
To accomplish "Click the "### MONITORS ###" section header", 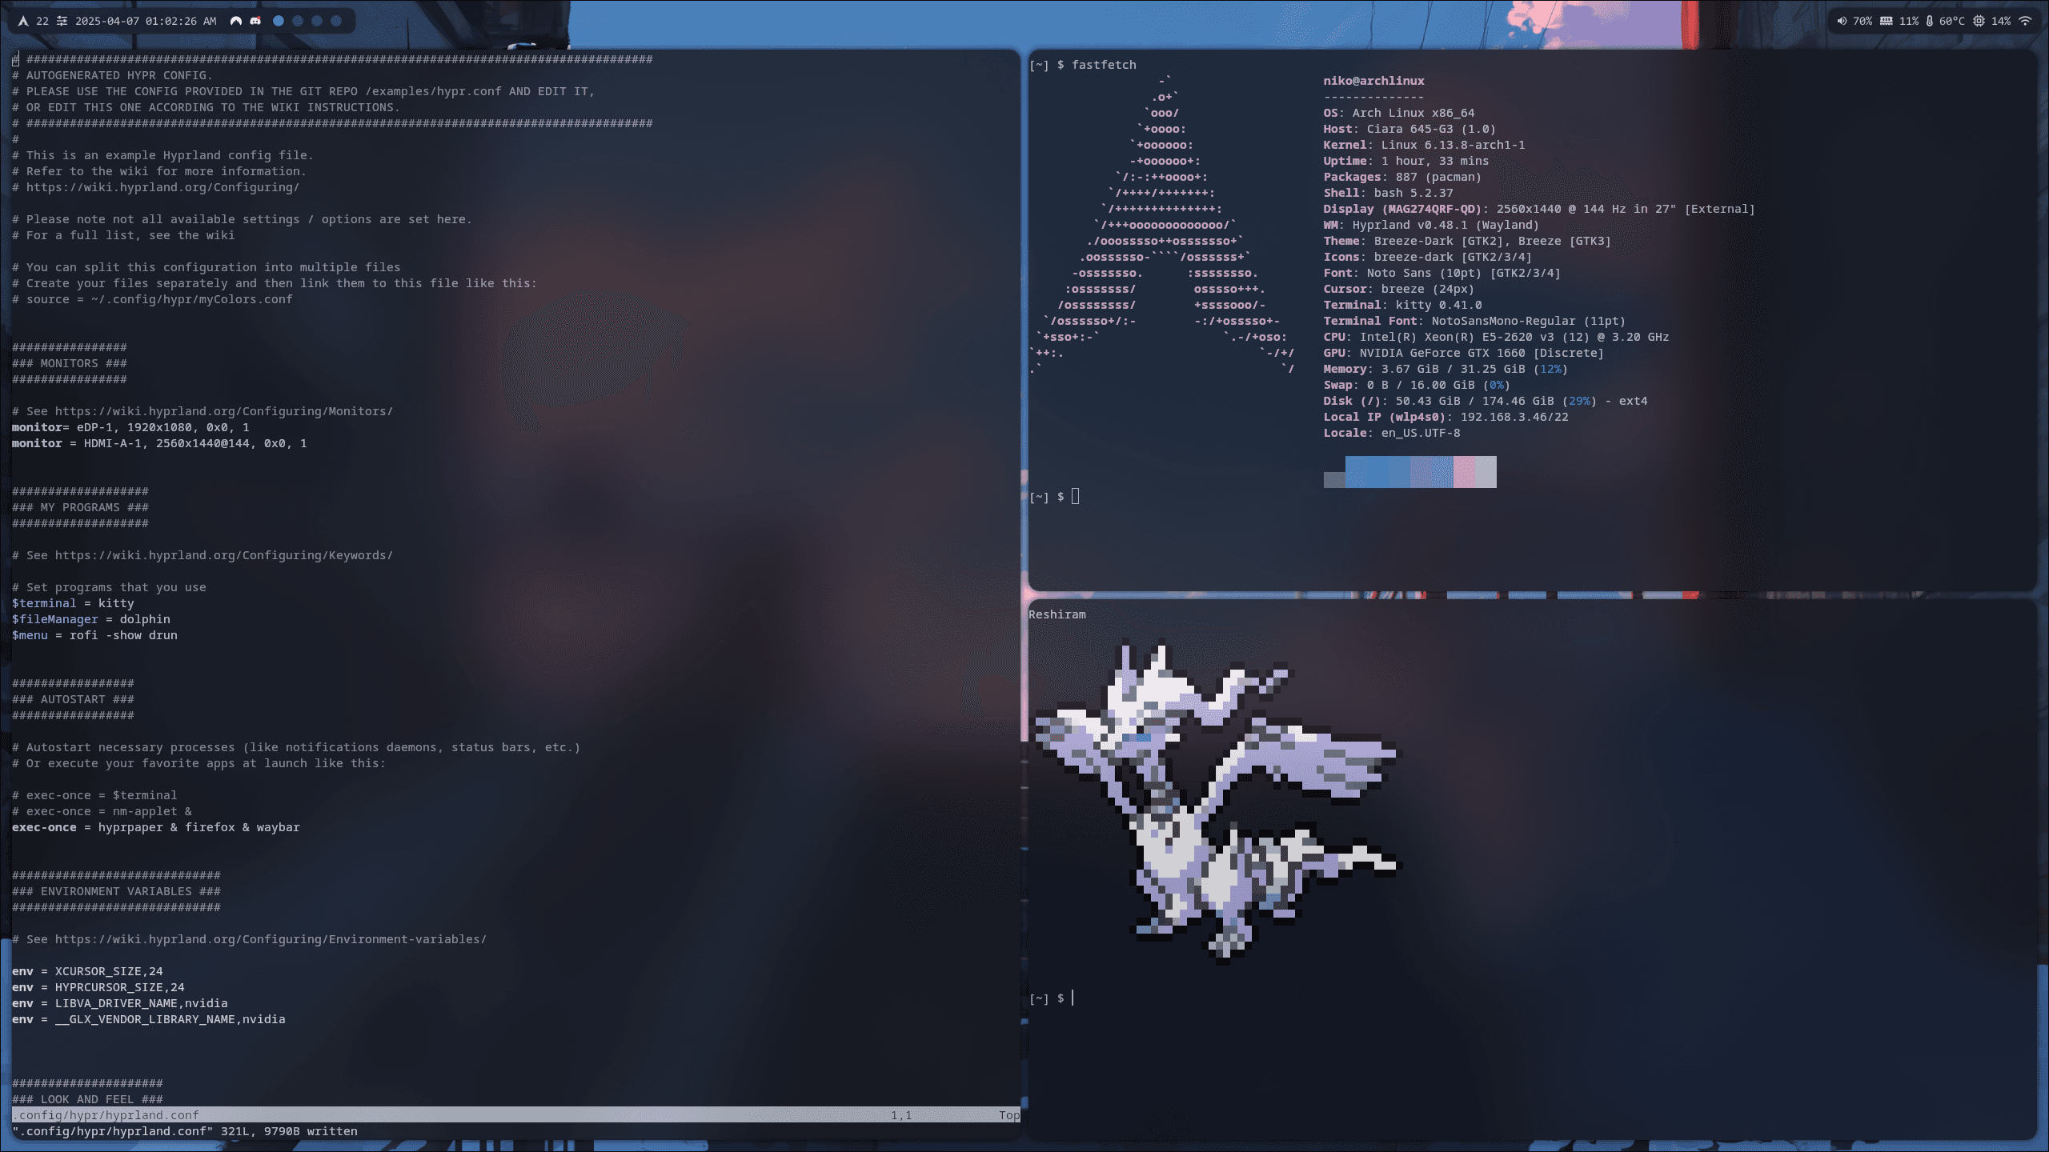I will (69, 363).
